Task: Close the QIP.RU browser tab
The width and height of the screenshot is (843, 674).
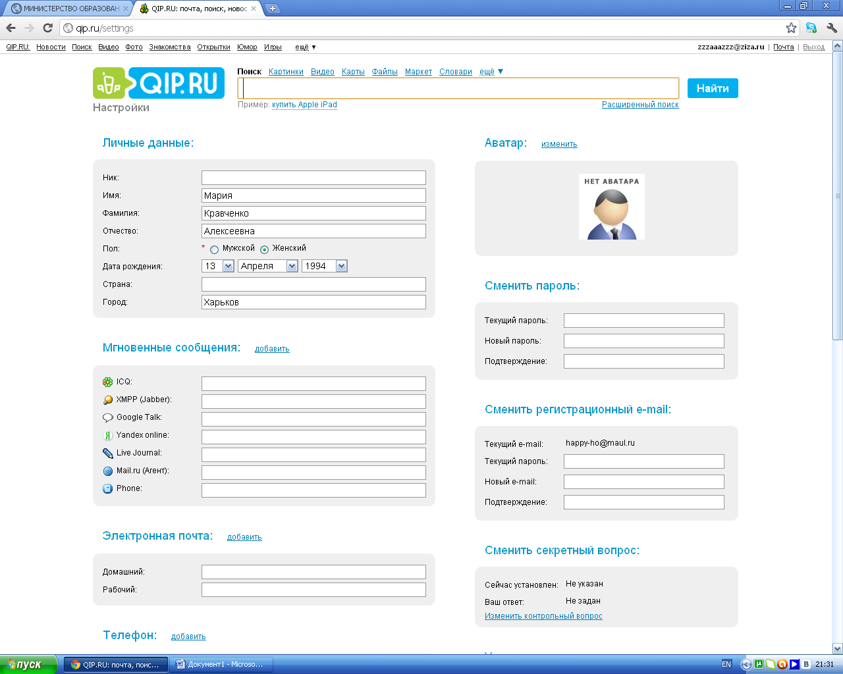Action: 254,9
